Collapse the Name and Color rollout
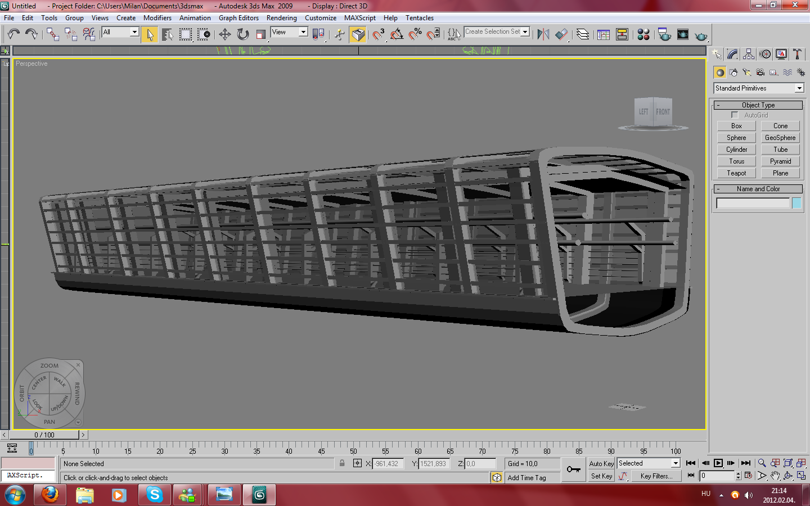 pos(758,189)
